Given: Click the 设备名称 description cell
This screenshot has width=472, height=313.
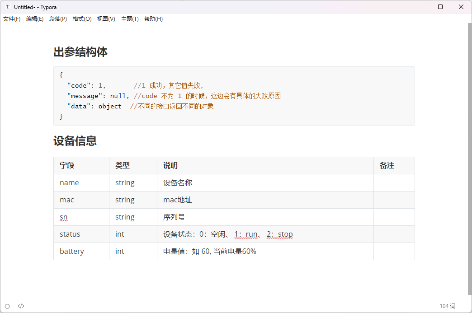Looking at the screenshot, I should (265, 182).
